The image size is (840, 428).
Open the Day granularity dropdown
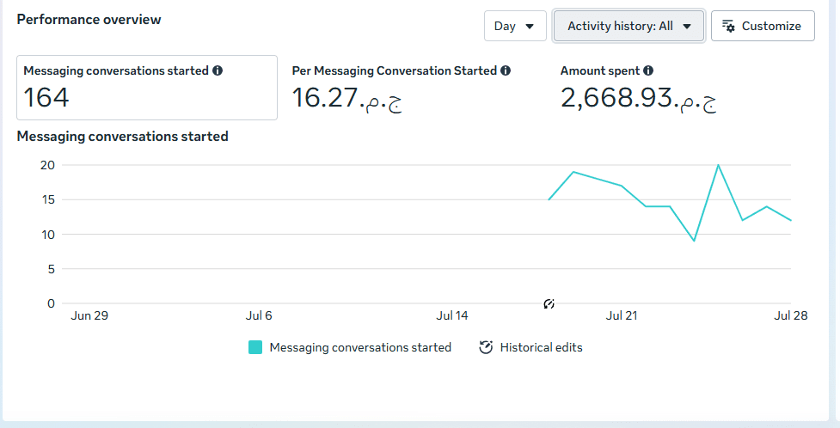pyautogui.click(x=515, y=26)
